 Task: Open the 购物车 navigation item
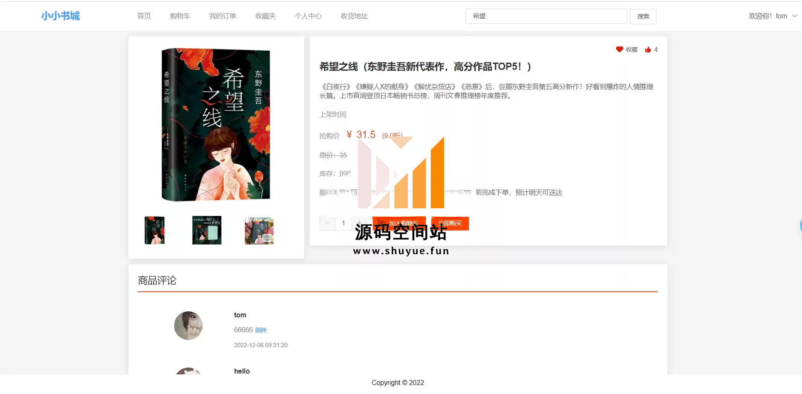pyautogui.click(x=180, y=16)
